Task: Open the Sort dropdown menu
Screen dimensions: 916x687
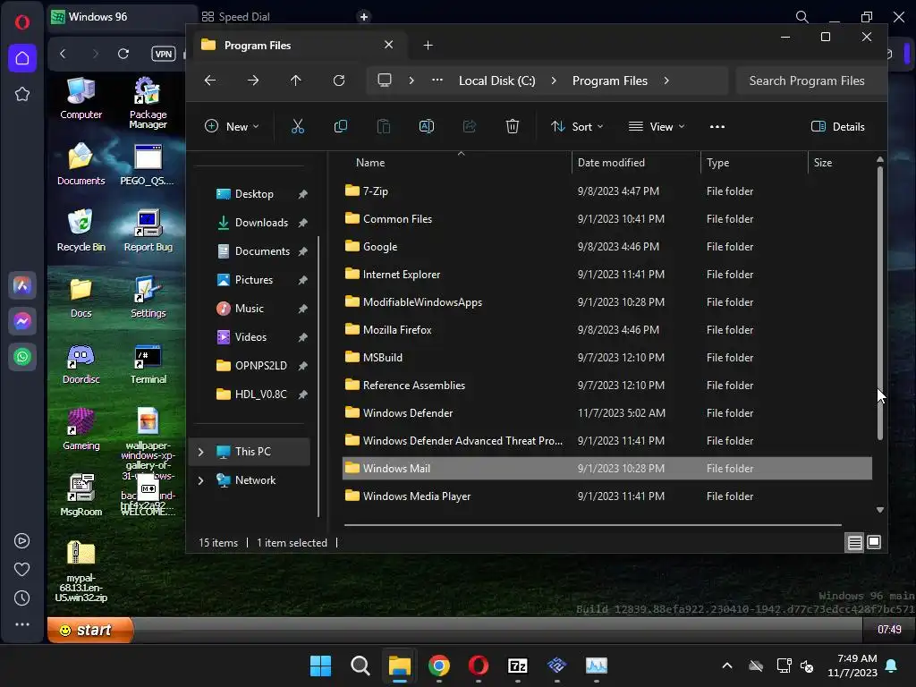Action: pos(577,127)
